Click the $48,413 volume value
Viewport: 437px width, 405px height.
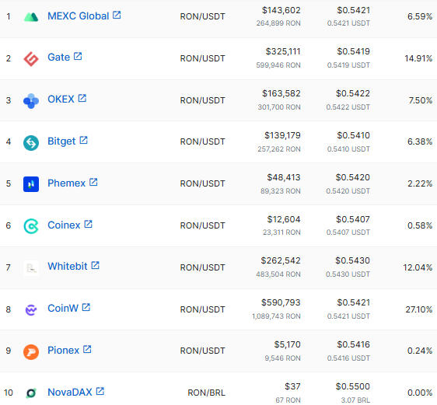click(284, 177)
